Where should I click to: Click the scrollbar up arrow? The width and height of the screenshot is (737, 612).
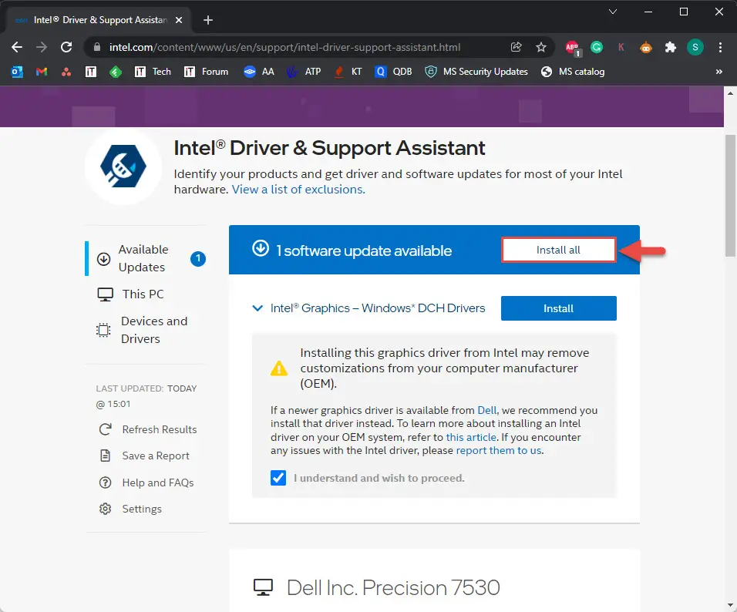coord(730,93)
